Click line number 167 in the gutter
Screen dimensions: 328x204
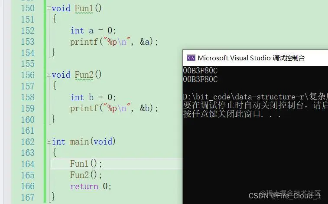pos(28,197)
